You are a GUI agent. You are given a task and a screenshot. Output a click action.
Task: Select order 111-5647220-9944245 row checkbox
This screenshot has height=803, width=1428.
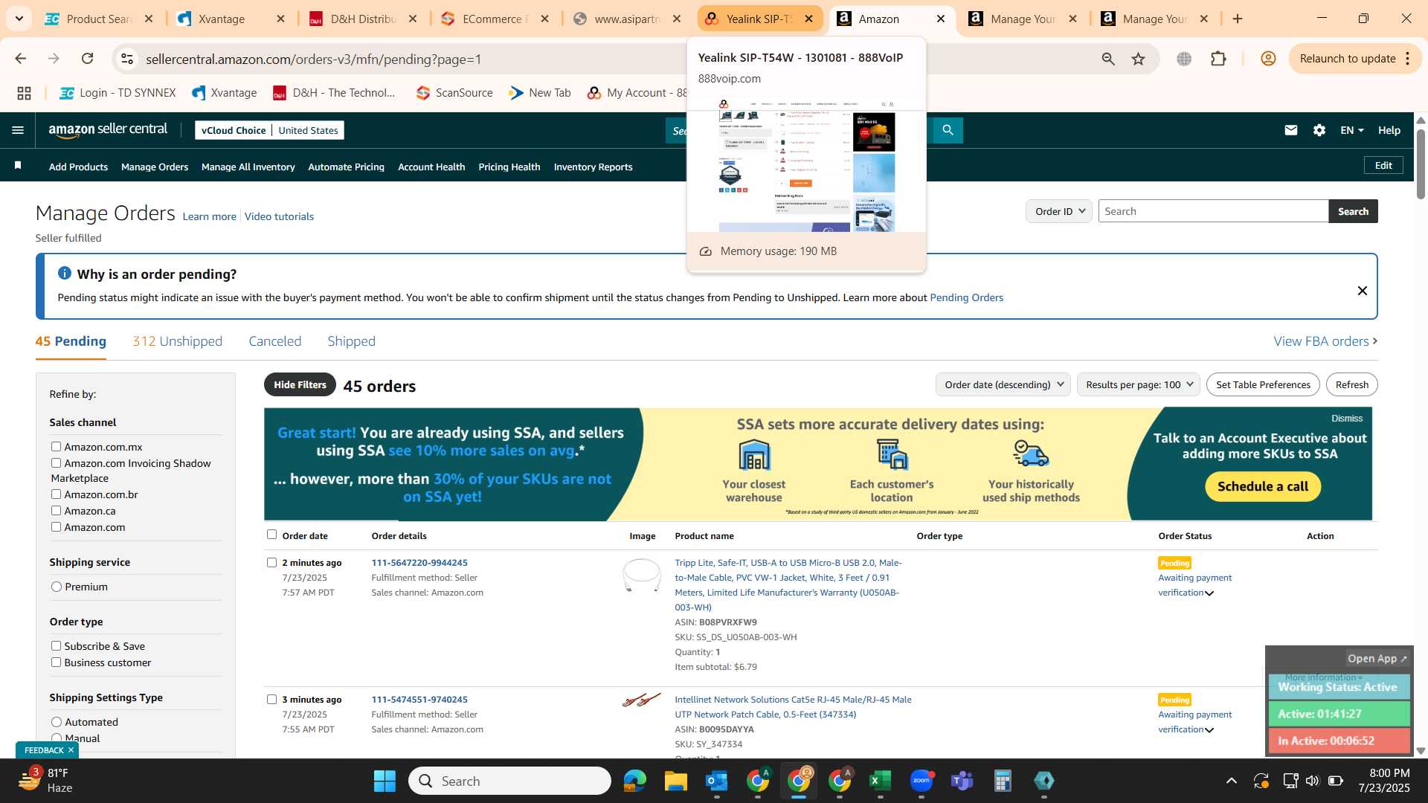point(271,562)
